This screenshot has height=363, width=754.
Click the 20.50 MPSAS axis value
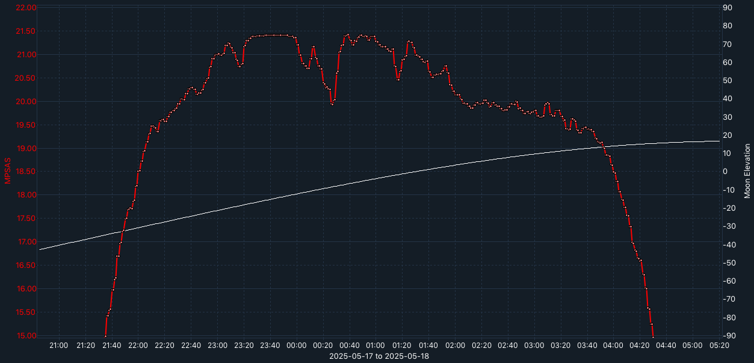(26, 78)
